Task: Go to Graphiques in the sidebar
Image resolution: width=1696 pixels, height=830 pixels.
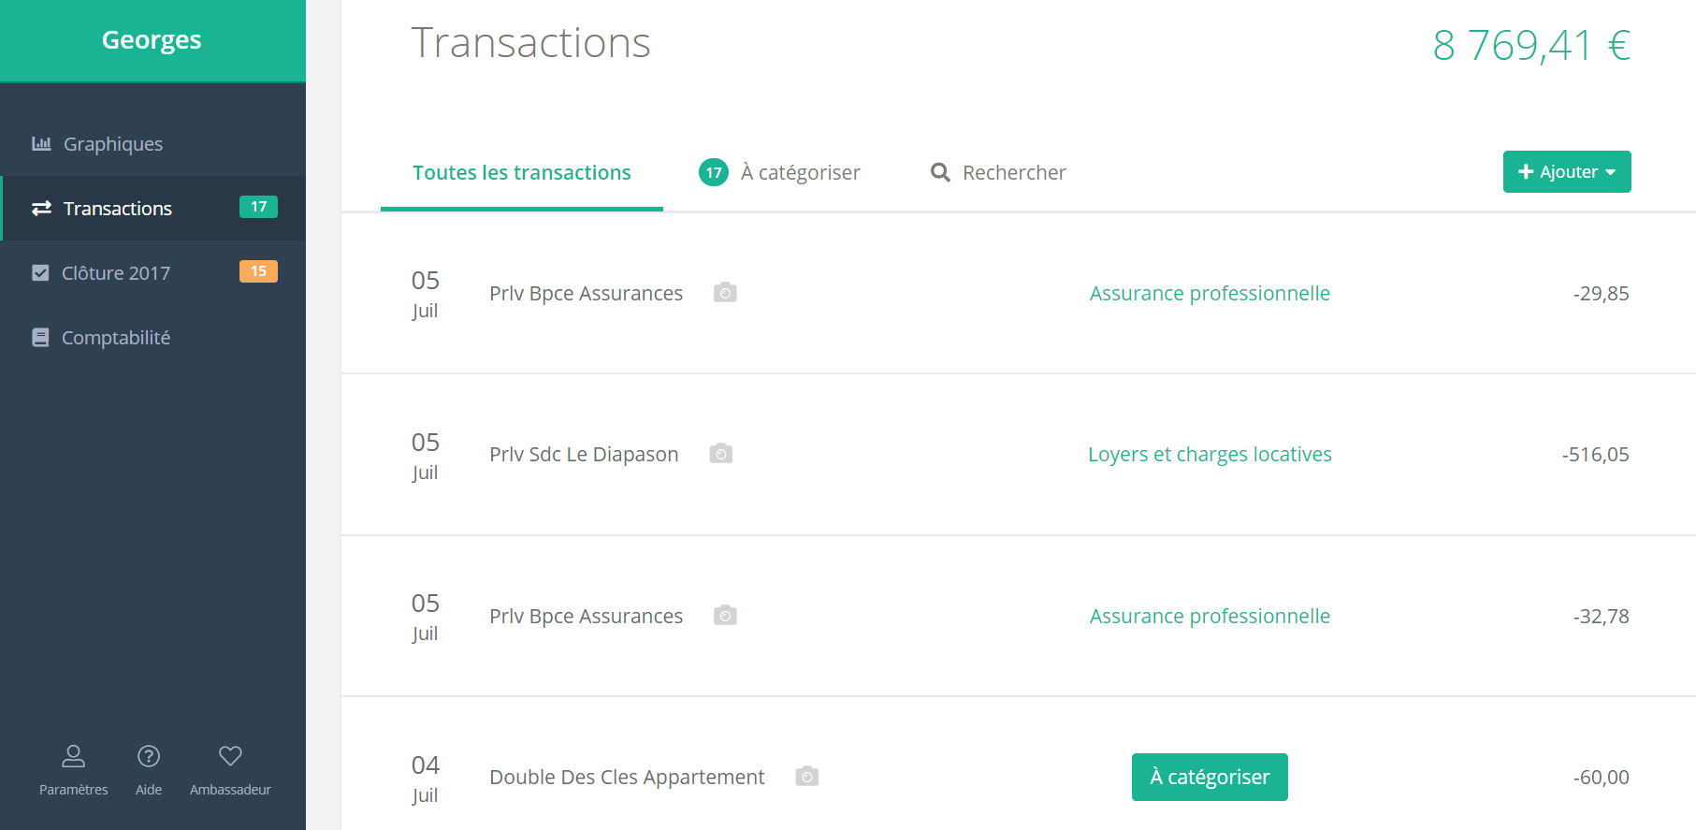Action: [x=152, y=143]
